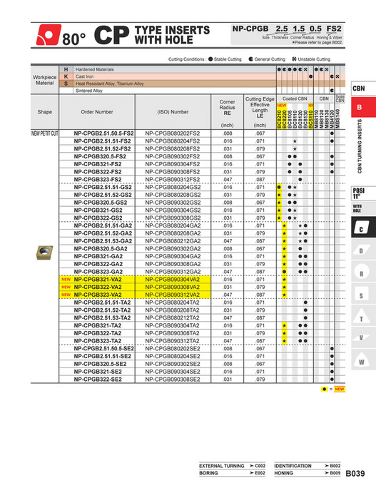Click the Sintered Alloy row label

(89, 91)
